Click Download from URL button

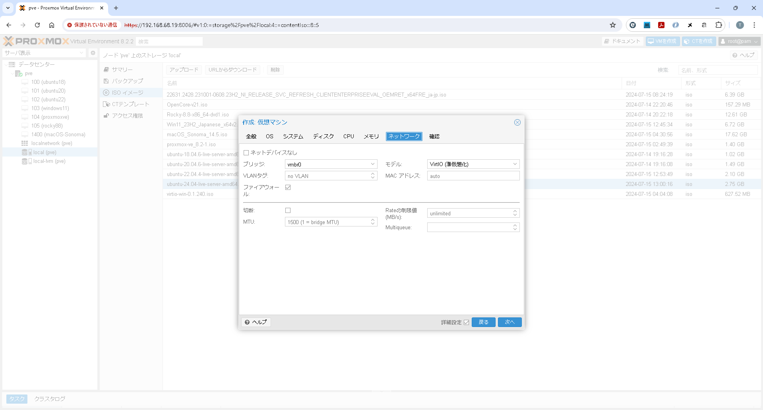pos(233,70)
